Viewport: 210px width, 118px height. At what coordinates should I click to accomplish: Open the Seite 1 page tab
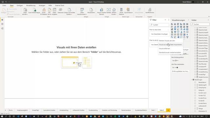(153, 110)
